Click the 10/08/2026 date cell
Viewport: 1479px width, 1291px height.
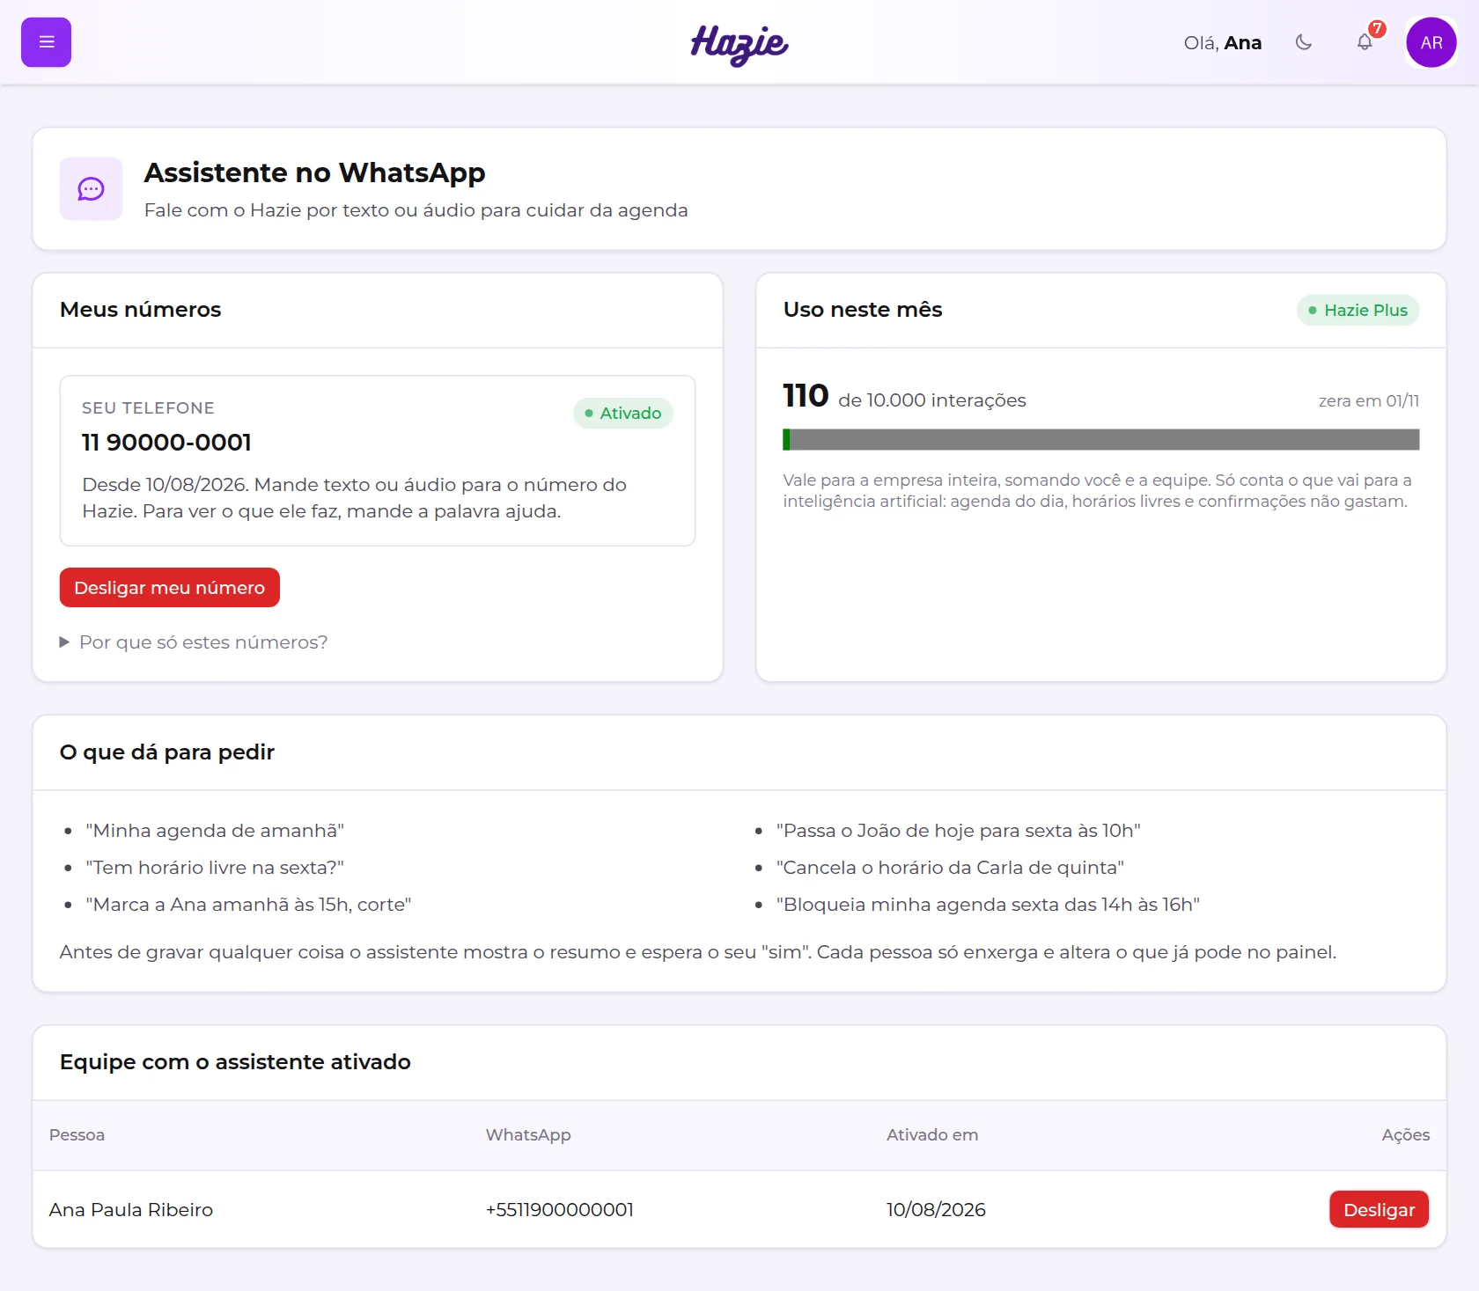[936, 1210]
